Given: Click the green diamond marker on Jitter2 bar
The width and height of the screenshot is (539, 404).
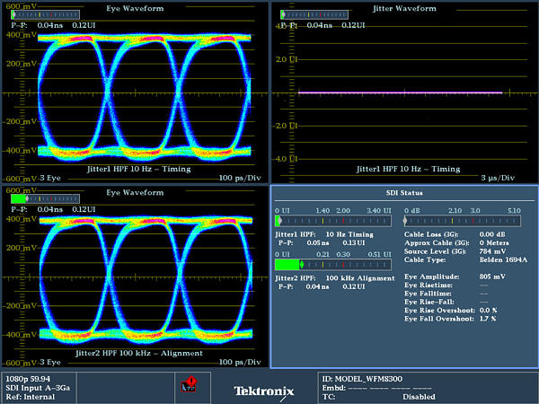Looking at the screenshot, I should pos(302,263).
